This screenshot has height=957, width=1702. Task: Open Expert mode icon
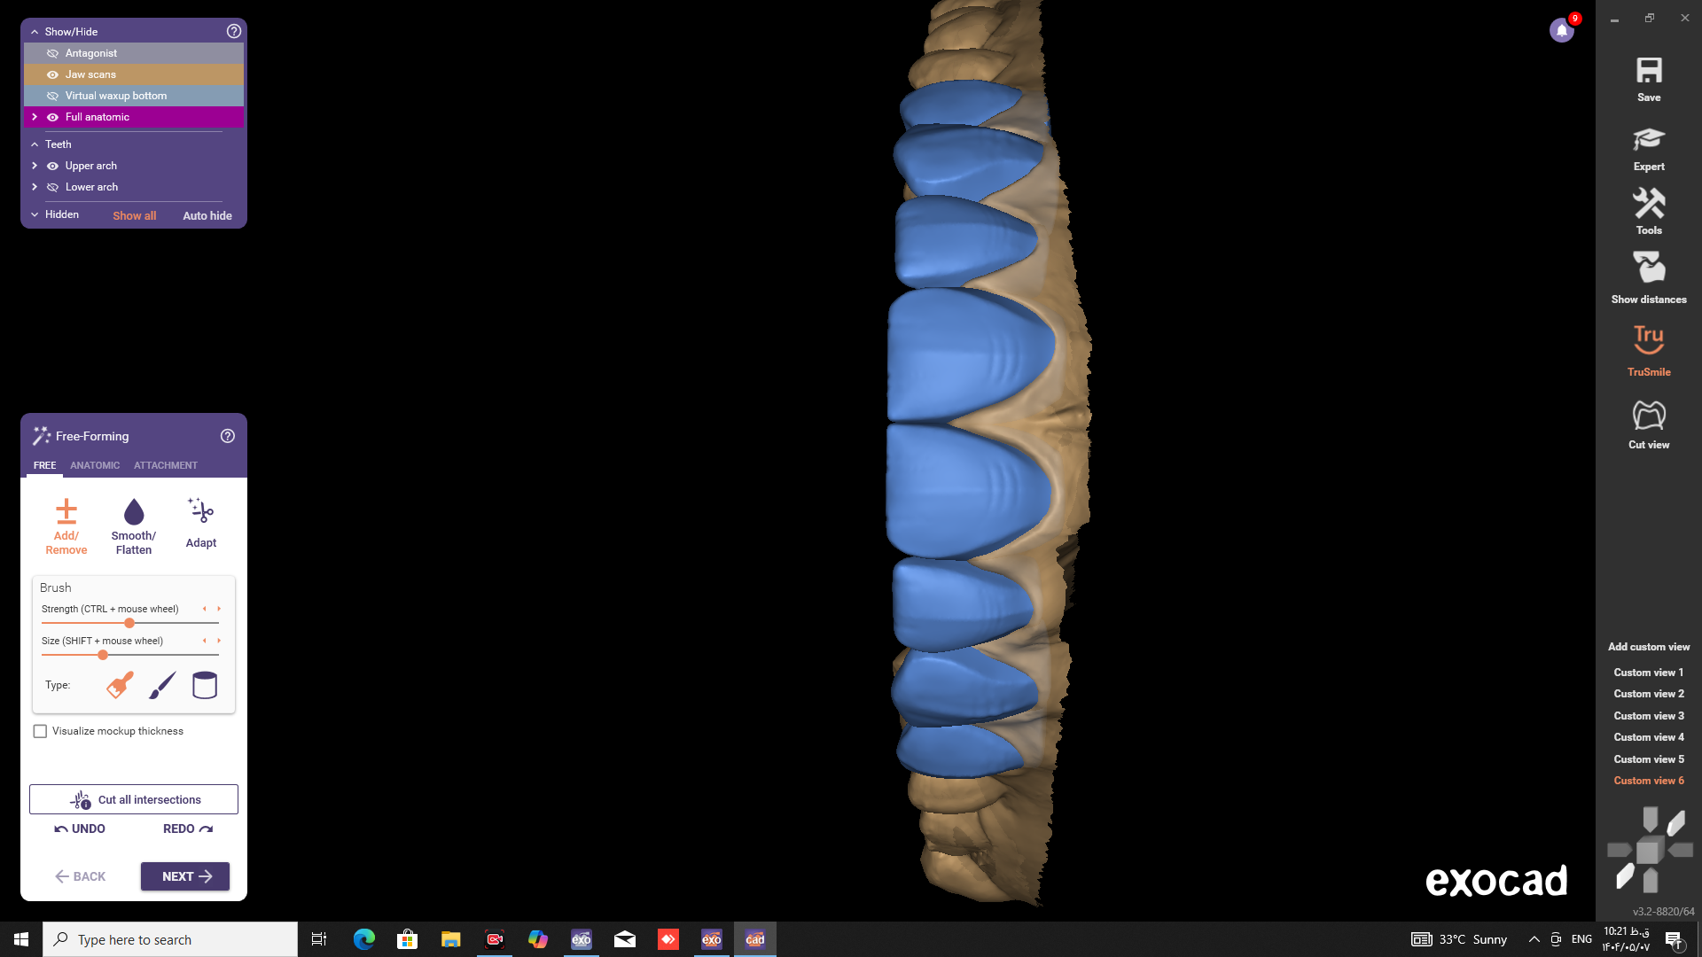tap(1648, 140)
